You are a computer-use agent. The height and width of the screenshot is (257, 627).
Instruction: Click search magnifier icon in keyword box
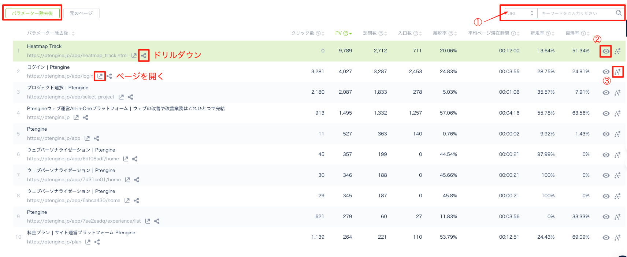pyautogui.click(x=619, y=13)
